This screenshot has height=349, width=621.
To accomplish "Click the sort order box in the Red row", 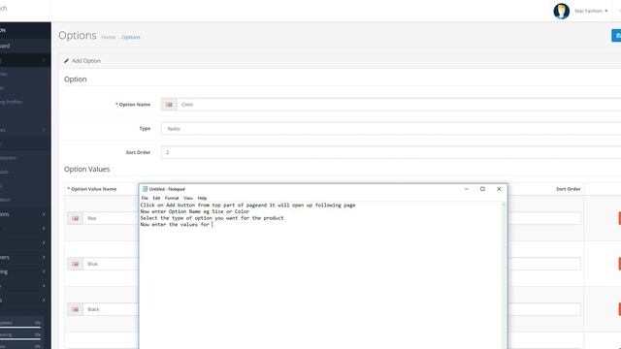I will (544, 218).
